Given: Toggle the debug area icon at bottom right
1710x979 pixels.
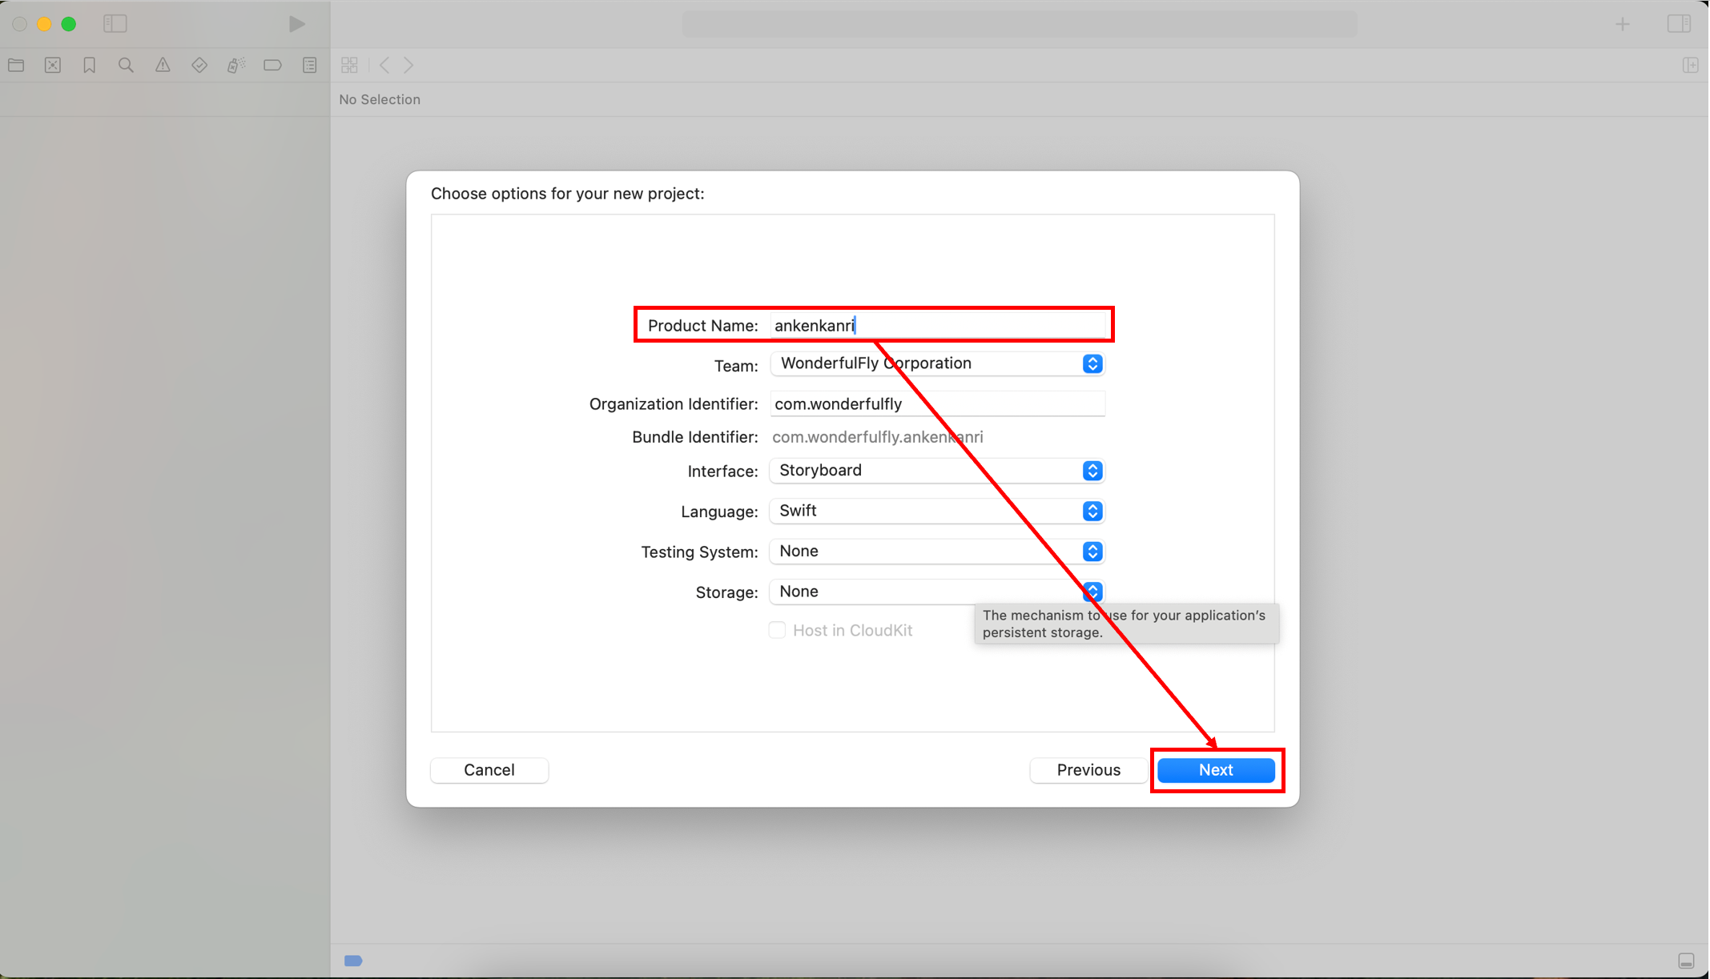Looking at the screenshot, I should pyautogui.click(x=1686, y=961).
